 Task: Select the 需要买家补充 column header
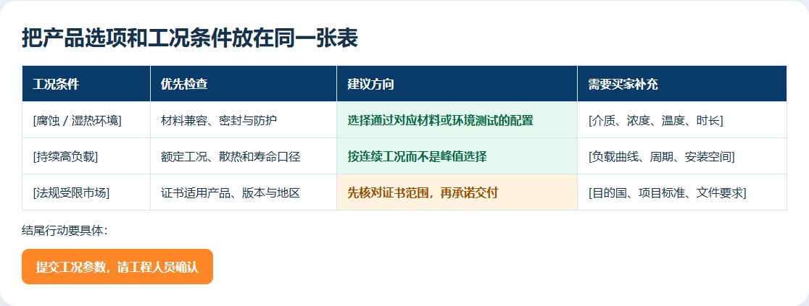click(682, 83)
